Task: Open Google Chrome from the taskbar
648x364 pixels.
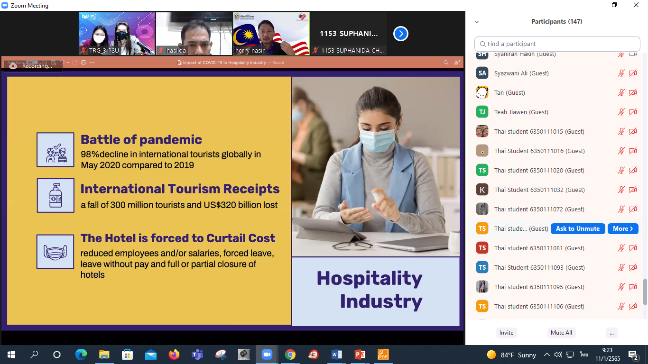Action: [x=290, y=355]
